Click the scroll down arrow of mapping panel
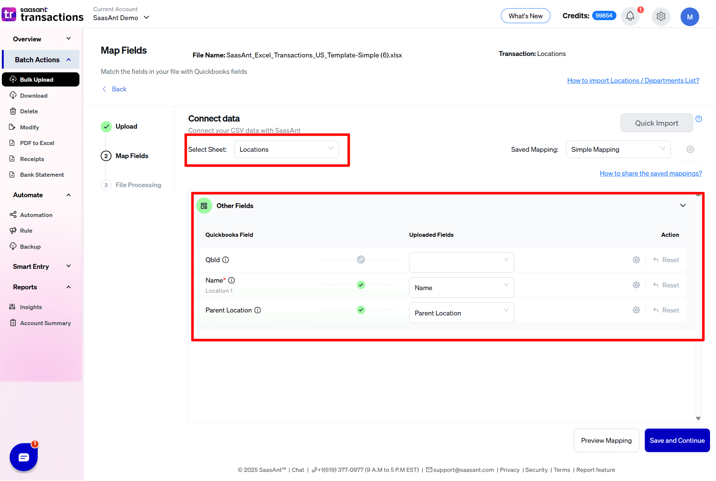716x481 pixels. 698,418
